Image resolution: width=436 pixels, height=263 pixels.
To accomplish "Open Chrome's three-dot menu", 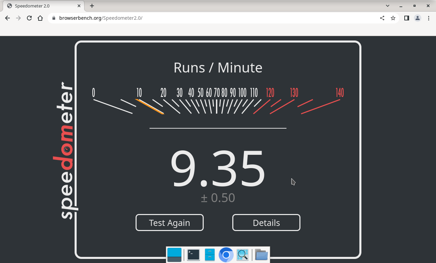I will click(429, 18).
